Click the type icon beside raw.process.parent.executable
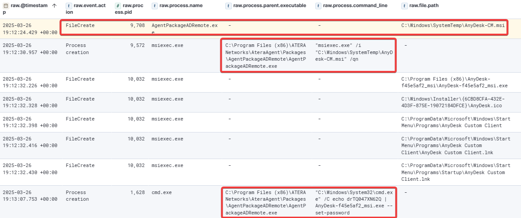The width and height of the screenshot is (521, 218). pyautogui.click(x=229, y=6)
